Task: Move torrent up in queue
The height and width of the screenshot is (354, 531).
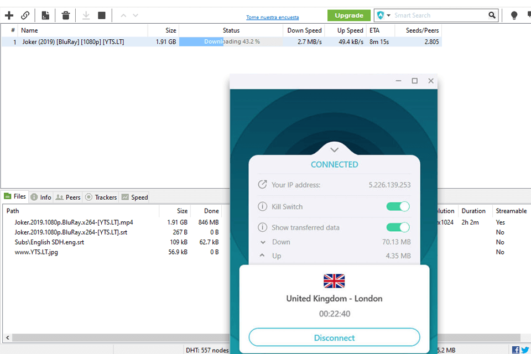Action: pos(123,15)
